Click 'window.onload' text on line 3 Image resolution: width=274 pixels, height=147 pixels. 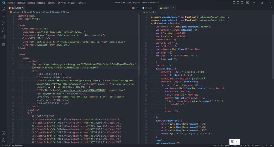point(159,23)
